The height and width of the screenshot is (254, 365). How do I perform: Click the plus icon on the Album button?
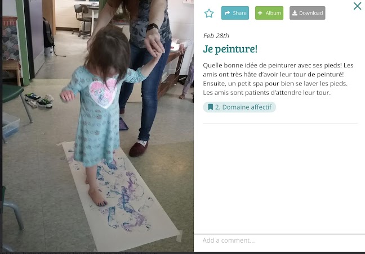[260, 13]
